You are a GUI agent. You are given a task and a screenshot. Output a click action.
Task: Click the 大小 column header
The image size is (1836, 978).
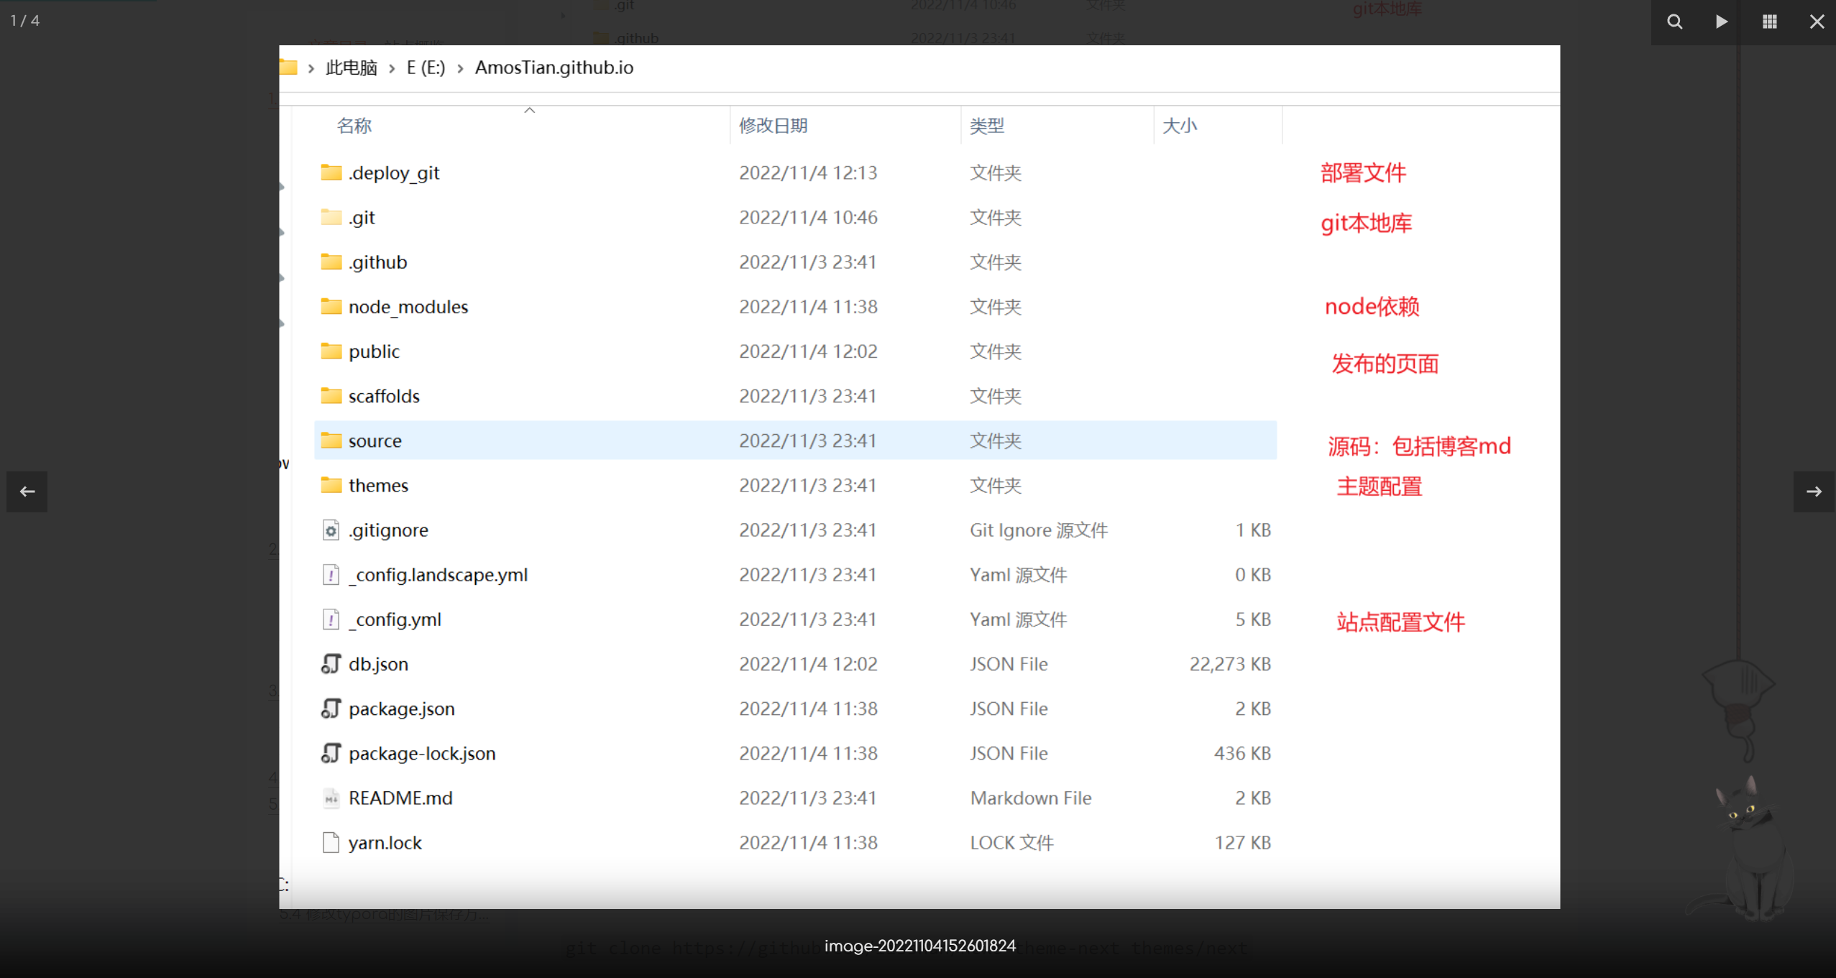pyautogui.click(x=1180, y=126)
